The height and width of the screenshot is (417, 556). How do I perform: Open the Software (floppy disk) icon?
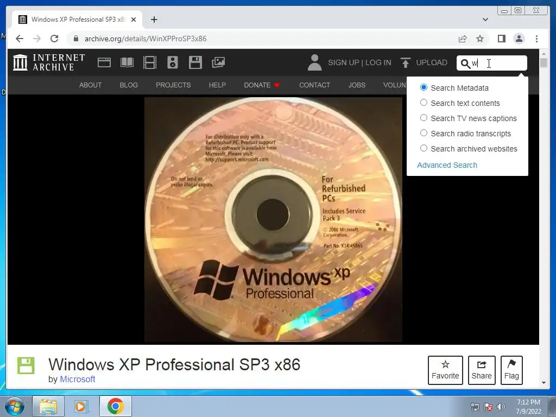click(x=195, y=62)
